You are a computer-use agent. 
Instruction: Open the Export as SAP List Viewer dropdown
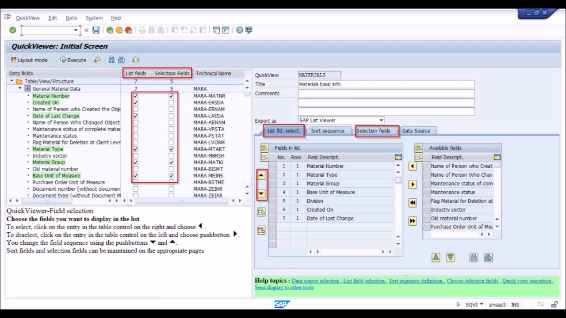coord(381,120)
